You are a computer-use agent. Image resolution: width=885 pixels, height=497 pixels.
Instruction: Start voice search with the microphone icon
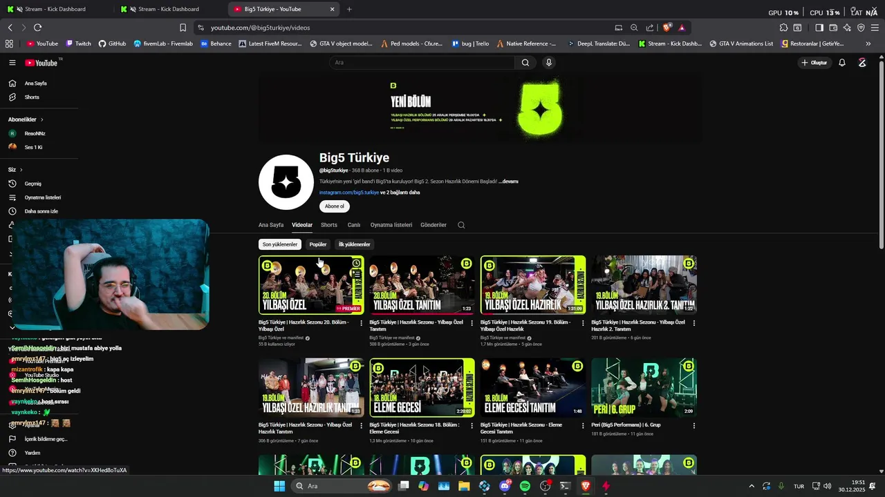549,63
